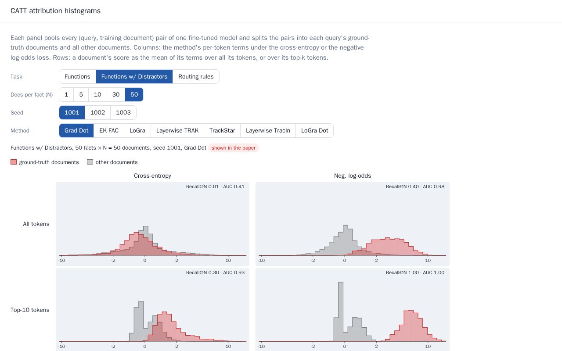The height and width of the screenshot is (351, 562).
Task: Choose the EK-FAC method
Action: point(109,130)
